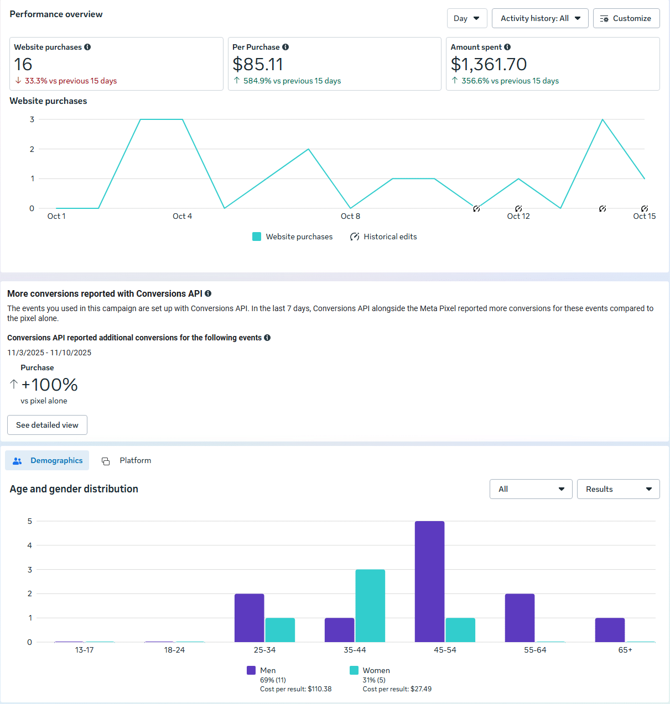Toggle Women series in legend
670x704 pixels.
point(354,670)
